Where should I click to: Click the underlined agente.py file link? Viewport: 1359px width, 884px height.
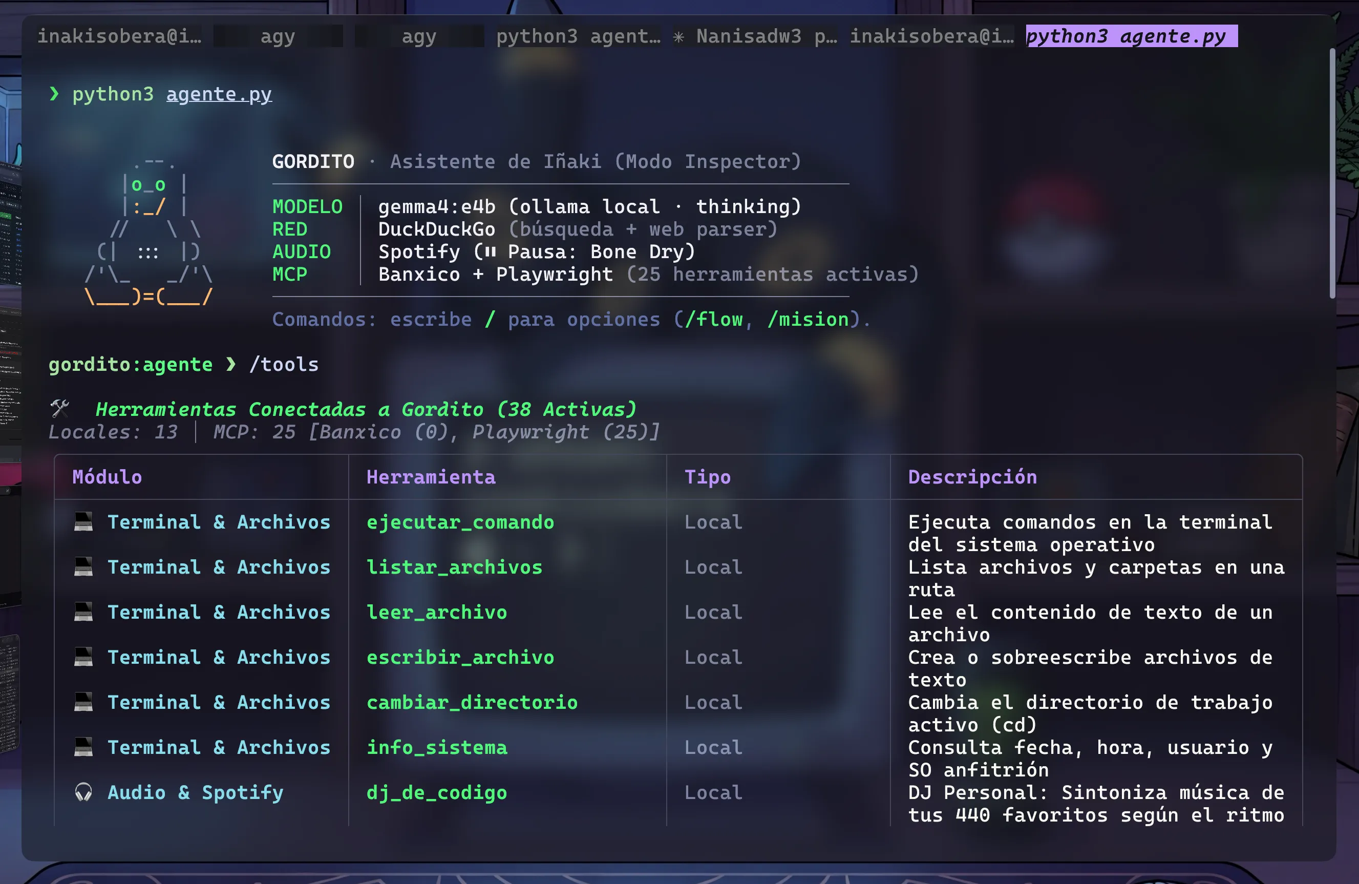pyautogui.click(x=219, y=94)
